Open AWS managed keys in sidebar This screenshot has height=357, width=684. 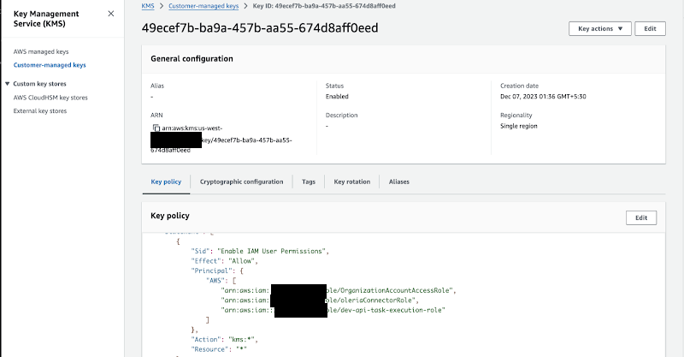click(41, 51)
